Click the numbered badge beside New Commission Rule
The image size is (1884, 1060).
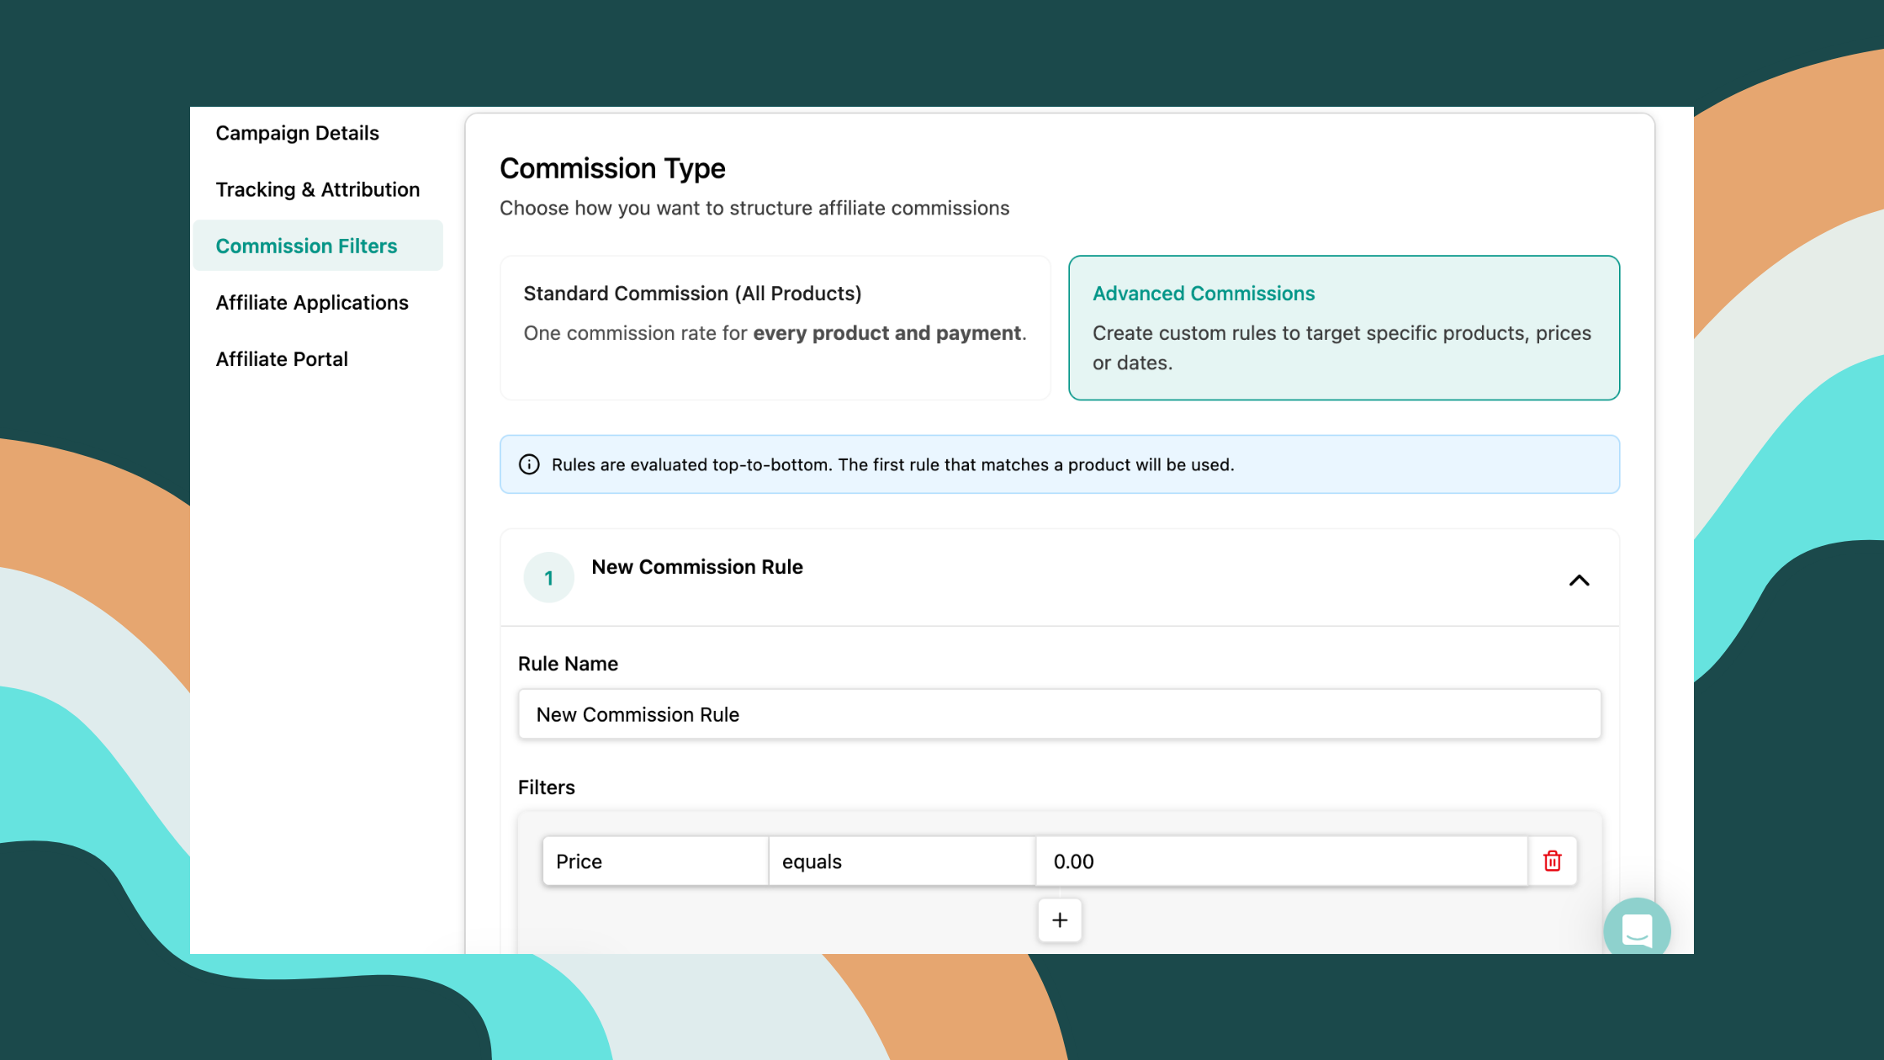coord(548,577)
